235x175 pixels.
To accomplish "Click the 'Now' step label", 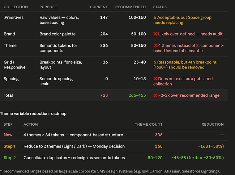I will (8, 135).
